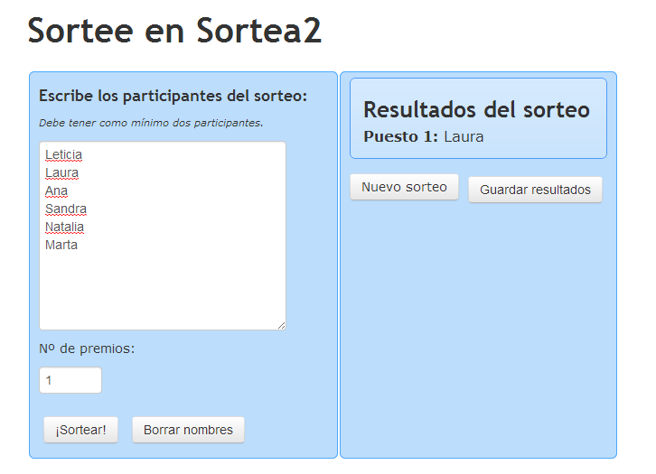Click the Sortee en Sortea2 heading
This screenshot has width=656, height=474.
(x=175, y=31)
